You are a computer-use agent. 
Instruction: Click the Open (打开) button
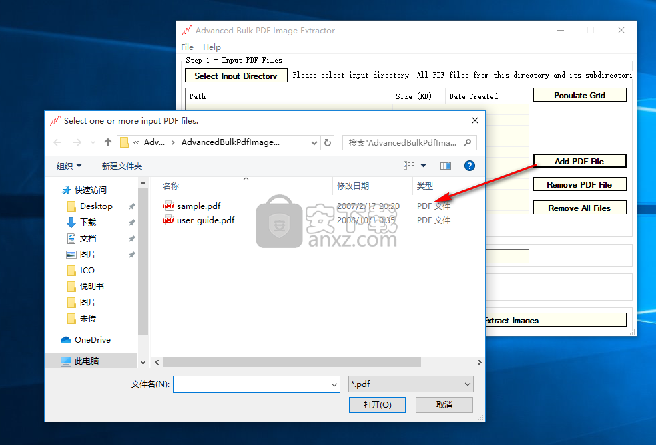tap(377, 405)
